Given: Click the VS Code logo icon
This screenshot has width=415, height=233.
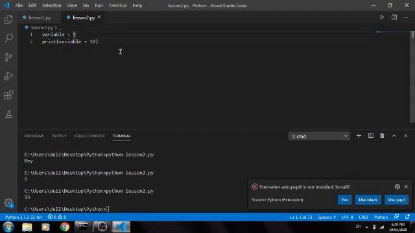Looking at the screenshot, I should pos(6,5).
